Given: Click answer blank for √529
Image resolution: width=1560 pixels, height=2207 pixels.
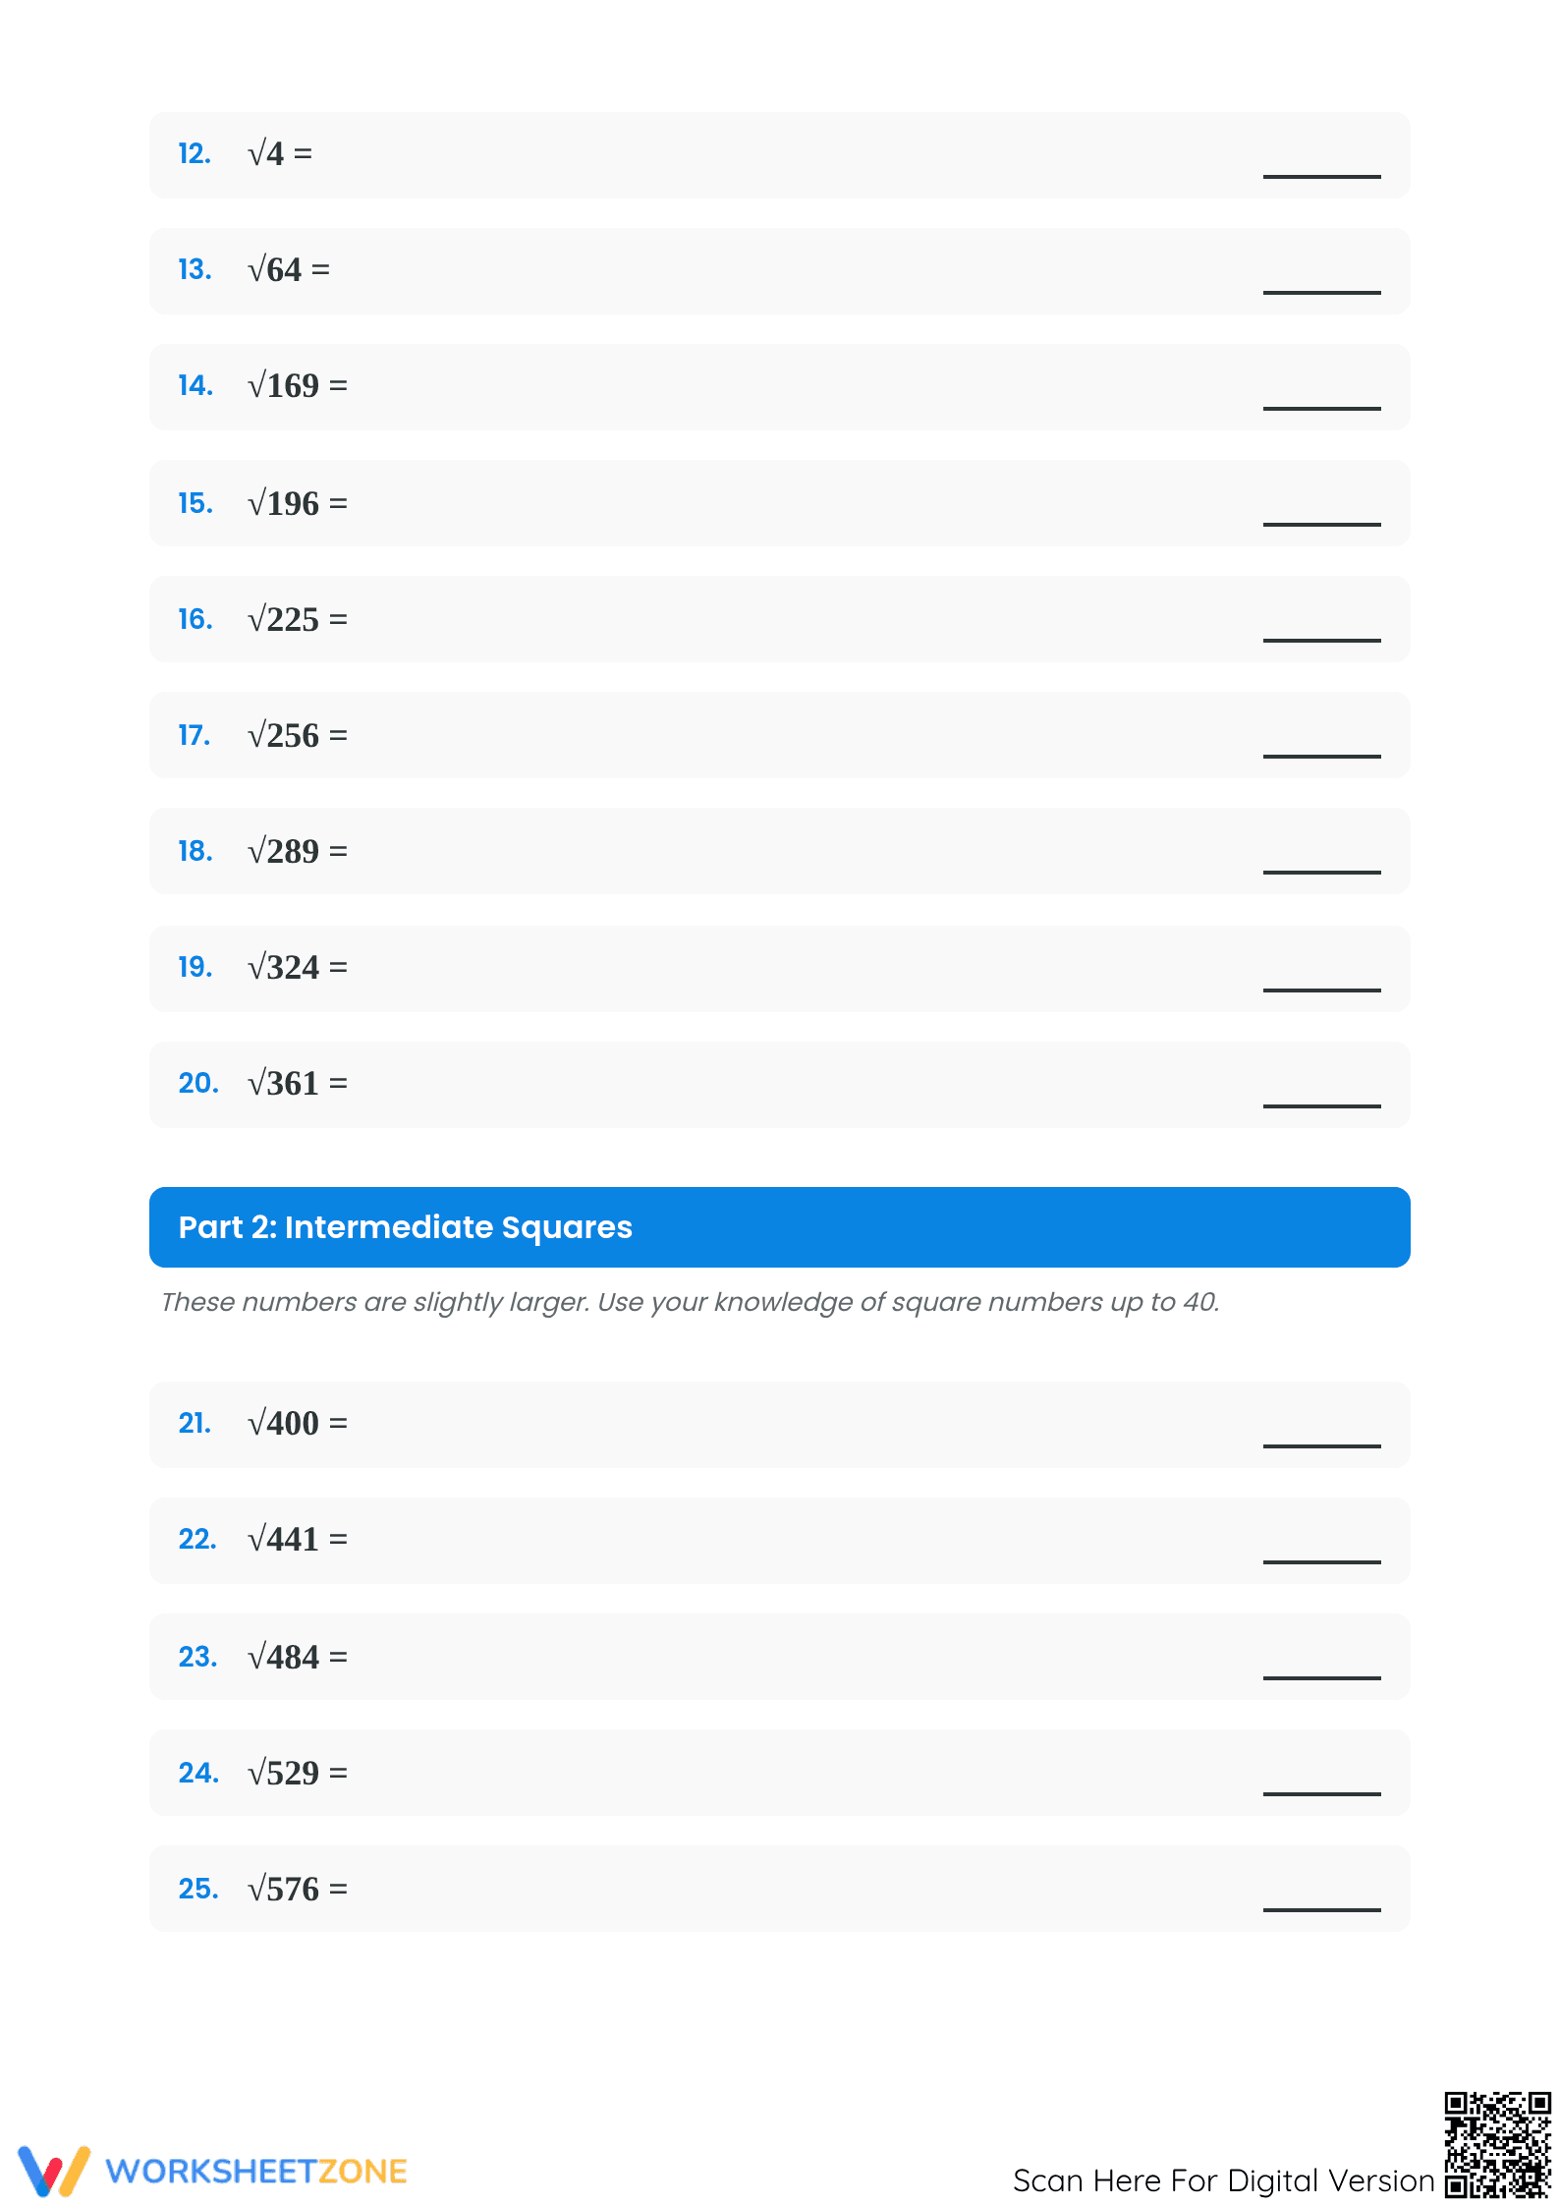Looking at the screenshot, I should coord(1322,1793).
